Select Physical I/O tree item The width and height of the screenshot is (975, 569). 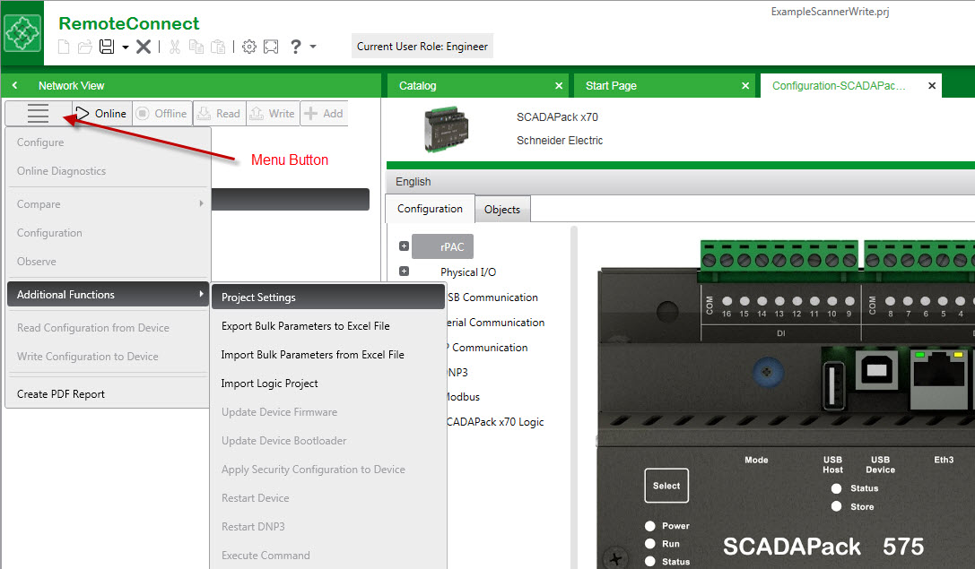click(x=468, y=272)
